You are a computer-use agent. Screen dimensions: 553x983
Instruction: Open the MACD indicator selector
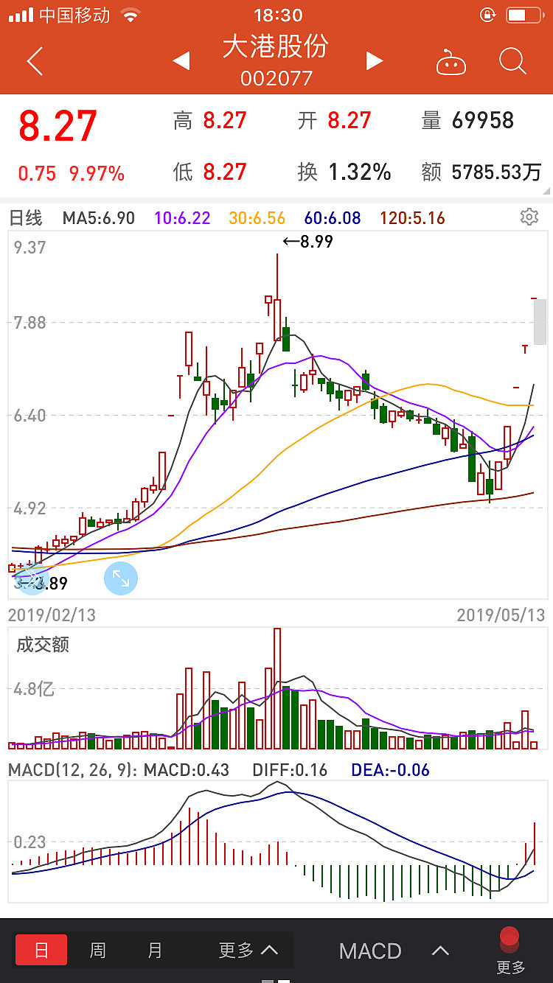click(x=370, y=951)
